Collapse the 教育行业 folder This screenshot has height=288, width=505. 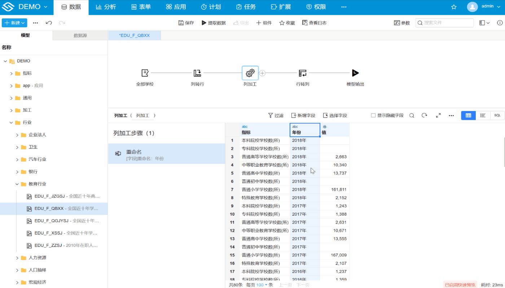17,184
